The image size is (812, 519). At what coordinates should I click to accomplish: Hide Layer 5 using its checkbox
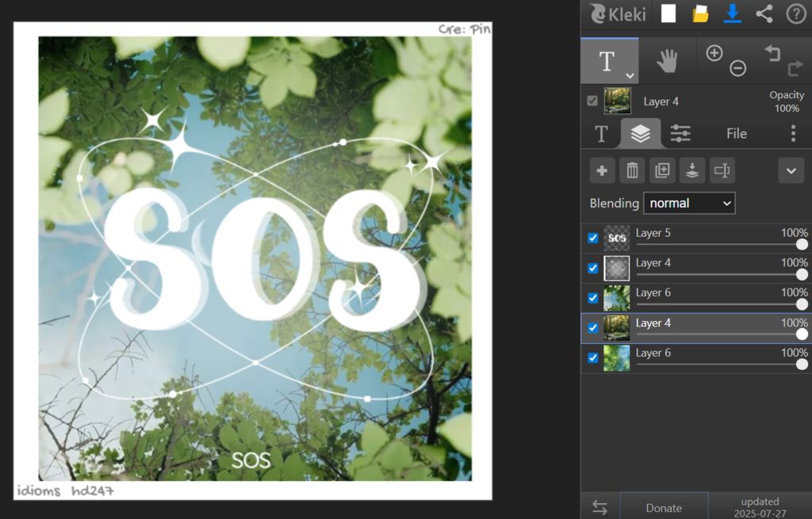coord(593,238)
